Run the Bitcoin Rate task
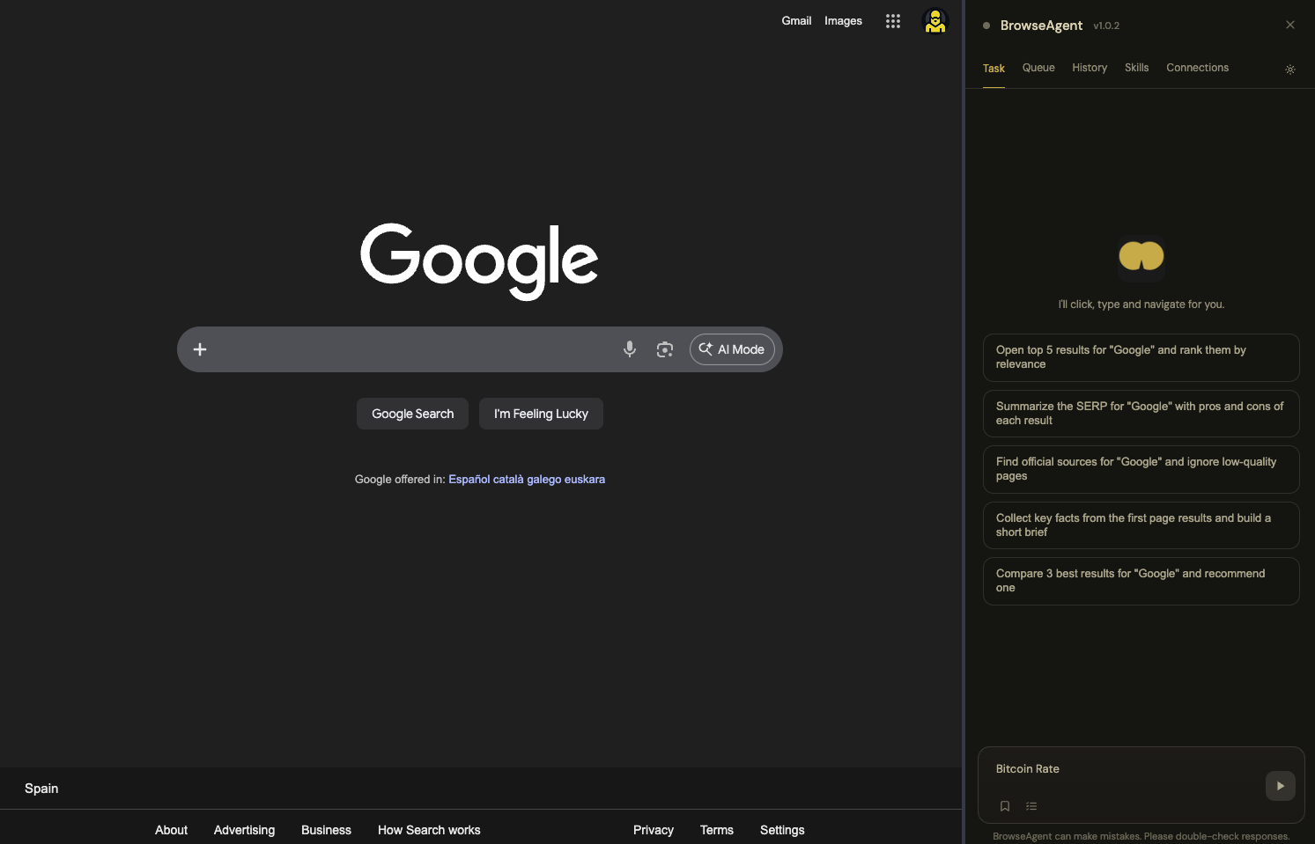Viewport: 1315px width, 844px height. pos(1280,786)
